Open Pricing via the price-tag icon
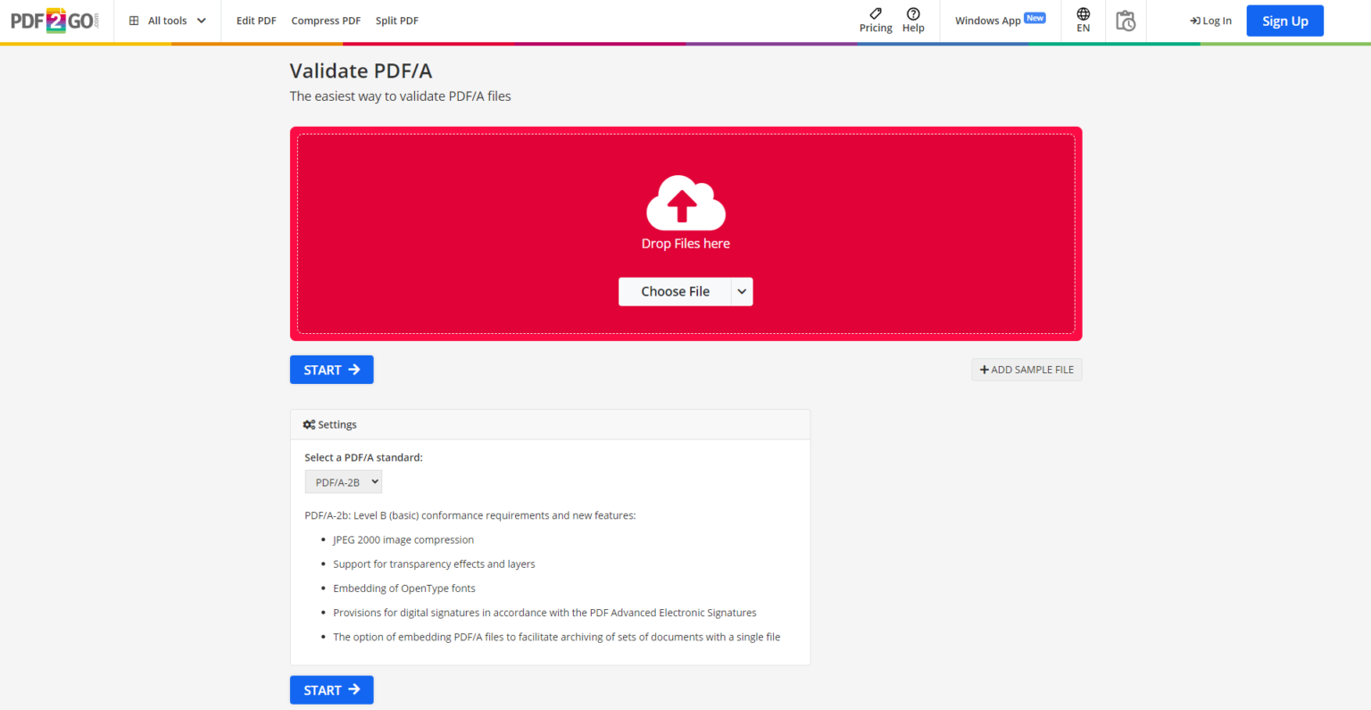This screenshot has height=710, width=1371. point(875,15)
